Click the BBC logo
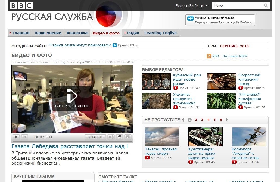This screenshot has width=280, height=182. (21, 5)
